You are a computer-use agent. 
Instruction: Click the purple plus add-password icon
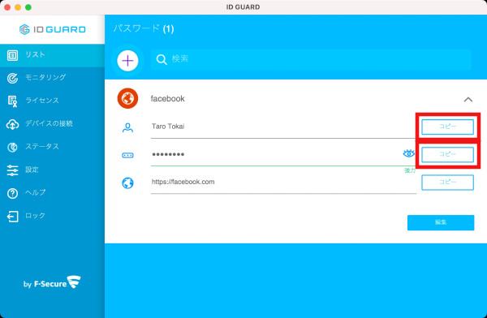coord(127,61)
